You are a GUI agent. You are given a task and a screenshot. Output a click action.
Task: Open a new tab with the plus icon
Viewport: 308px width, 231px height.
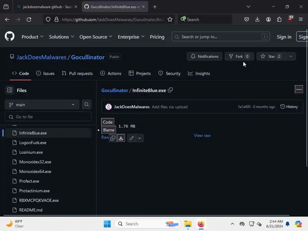tap(155, 7)
